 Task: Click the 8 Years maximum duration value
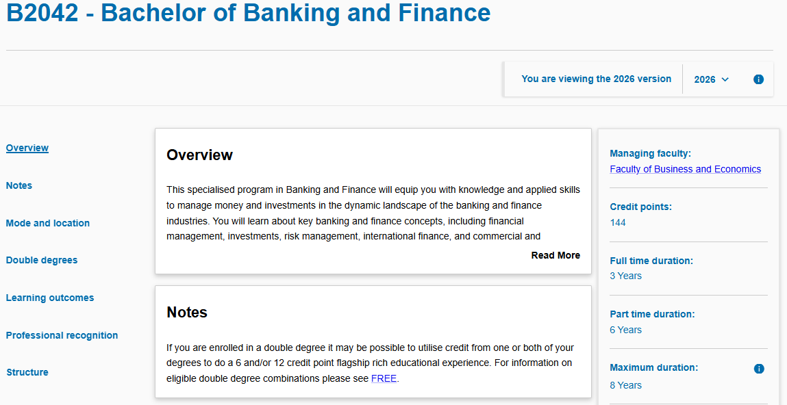pos(625,385)
